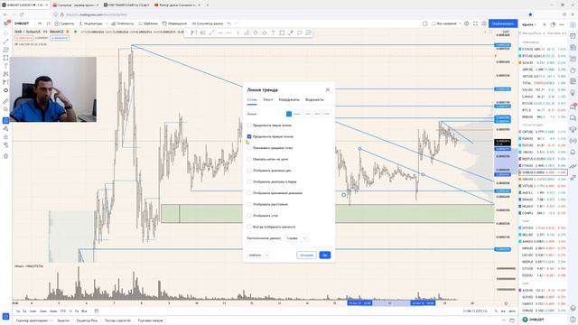Click the Сравнить button in top toolbar
The width and height of the screenshot is (578, 325).
(x=64, y=23)
